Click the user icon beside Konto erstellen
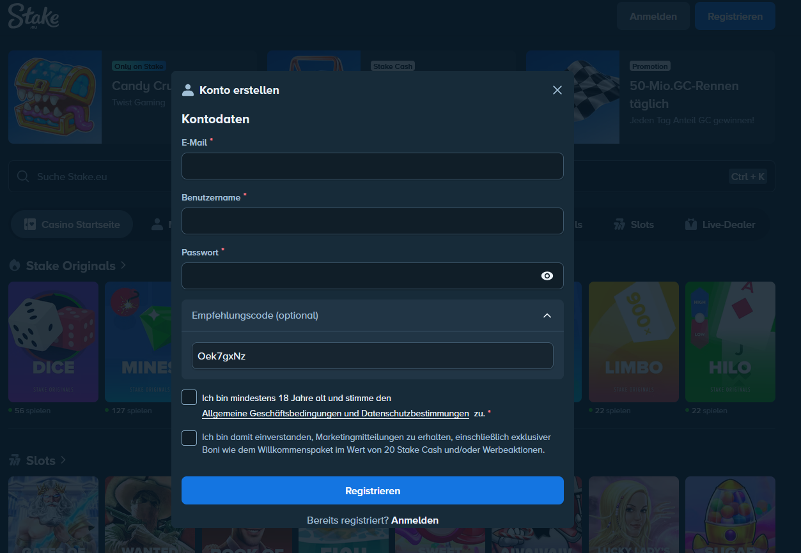Image resolution: width=801 pixels, height=553 pixels. pos(188,90)
